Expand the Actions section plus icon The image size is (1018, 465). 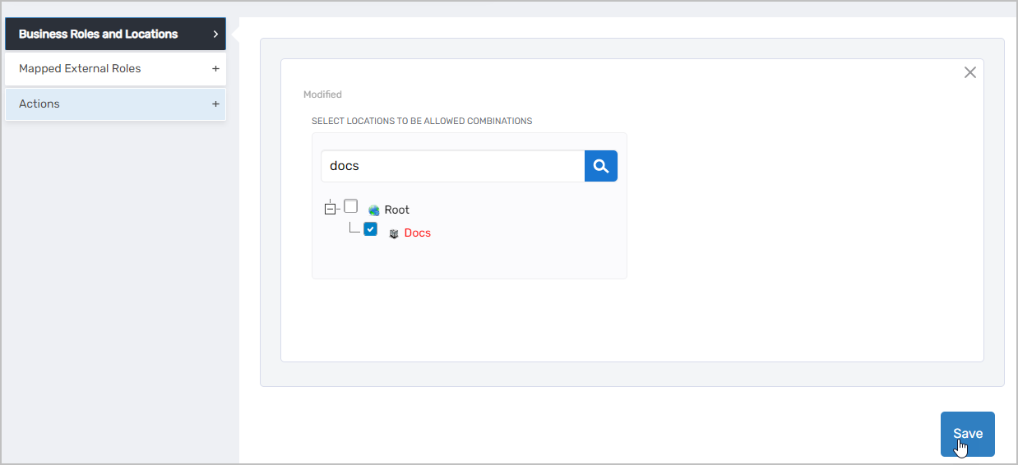click(215, 104)
